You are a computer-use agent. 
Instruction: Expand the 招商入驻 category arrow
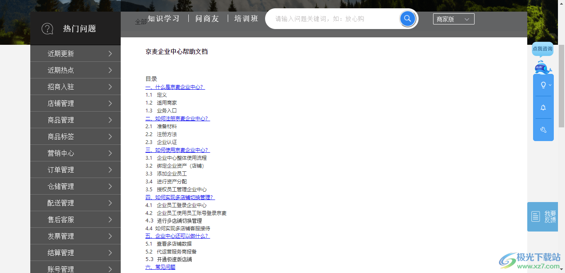(x=110, y=87)
